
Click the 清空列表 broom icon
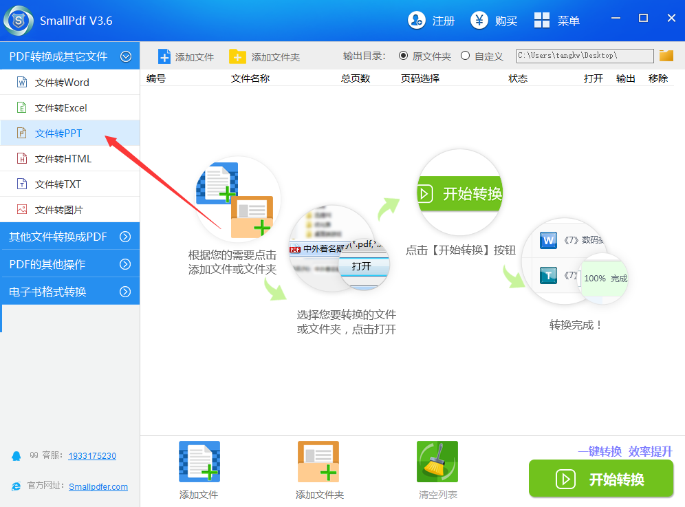pyautogui.click(x=437, y=462)
